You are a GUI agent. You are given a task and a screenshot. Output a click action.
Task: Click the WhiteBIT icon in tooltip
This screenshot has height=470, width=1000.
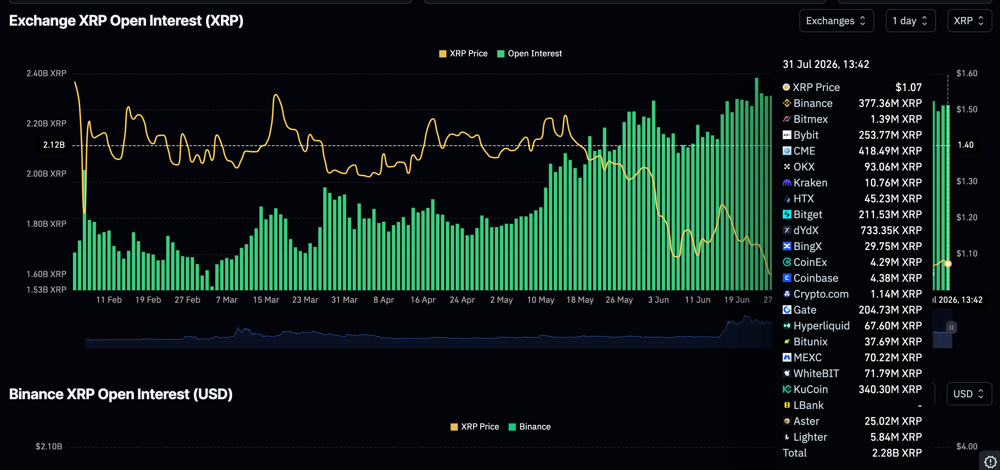click(787, 374)
